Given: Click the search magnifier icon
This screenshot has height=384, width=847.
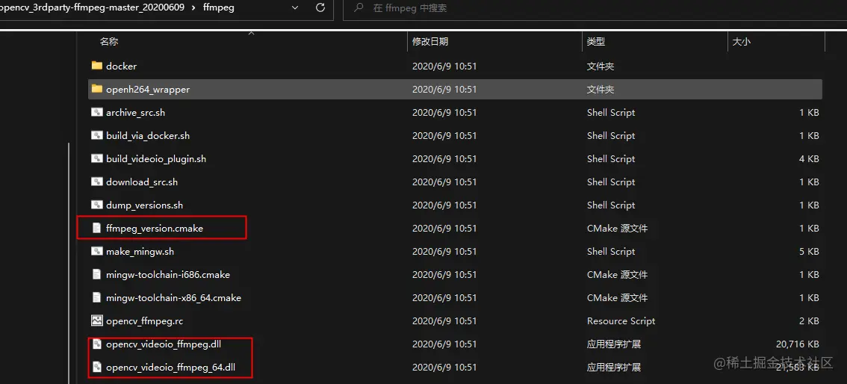Looking at the screenshot, I should (x=358, y=8).
